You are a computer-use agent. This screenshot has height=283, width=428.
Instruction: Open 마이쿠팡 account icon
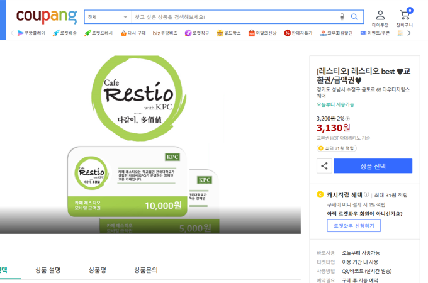coord(380,18)
